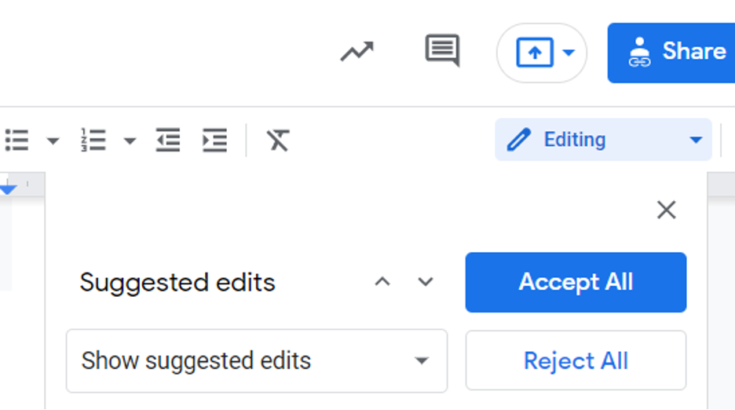Viewport: 735px width, 410px height.
Task: Click the present to meeting icon
Action: (x=535, y=53)
